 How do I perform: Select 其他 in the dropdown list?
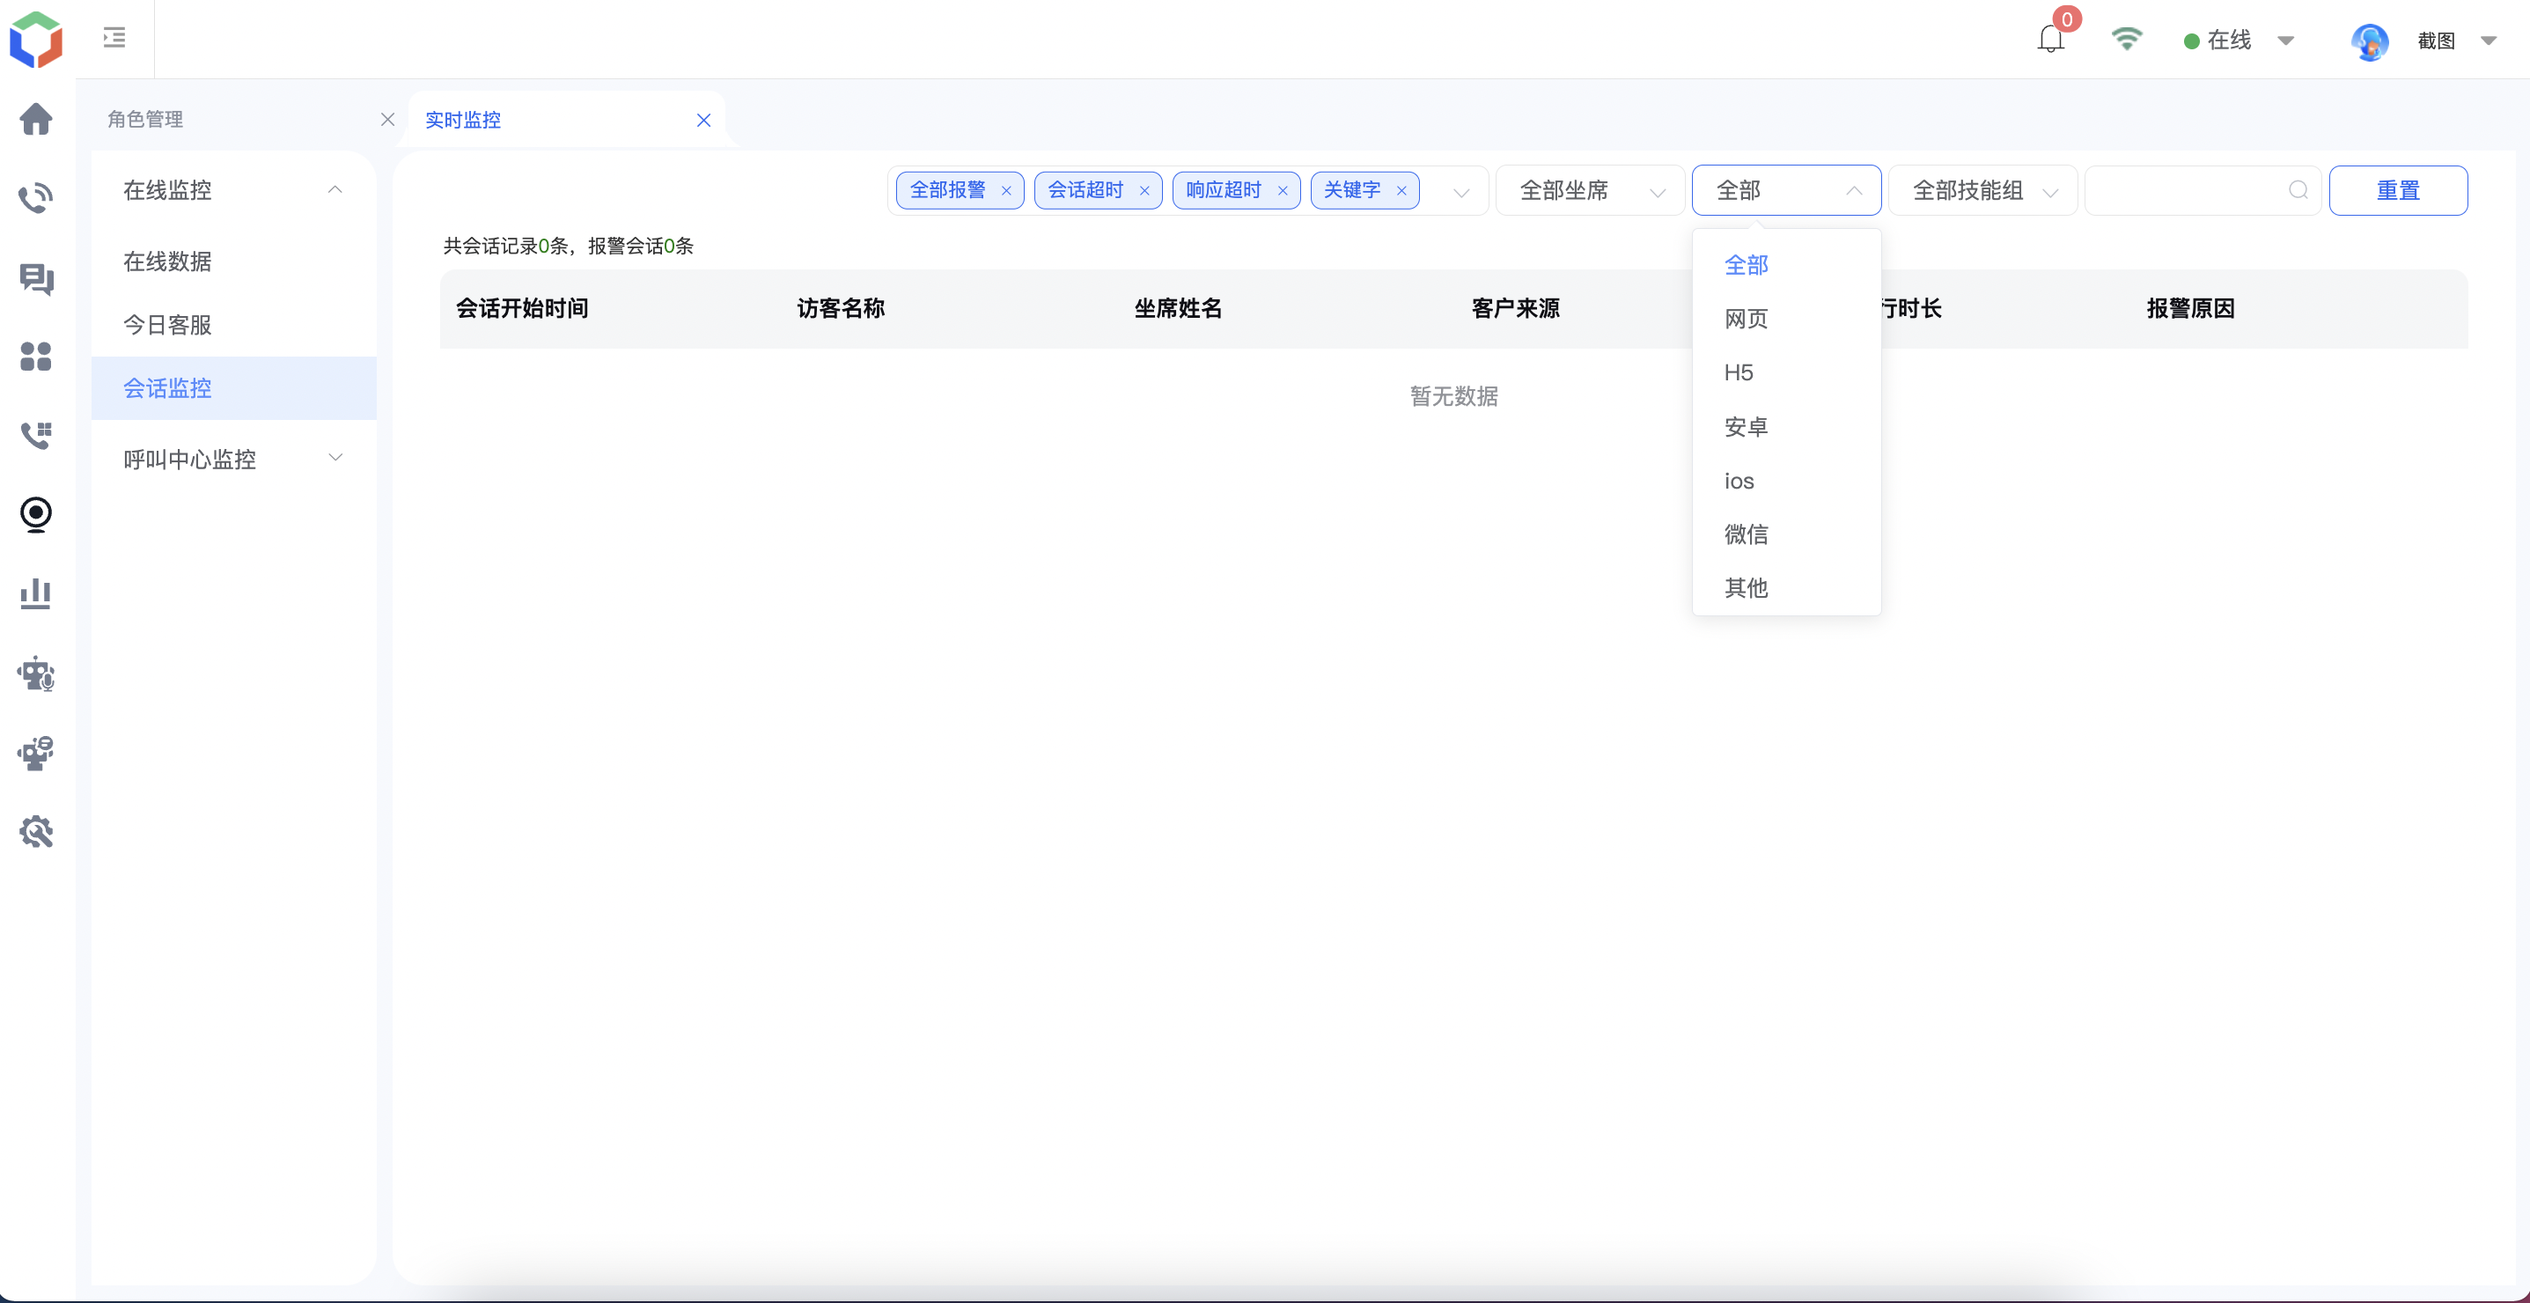click(x=1786, y=588)
